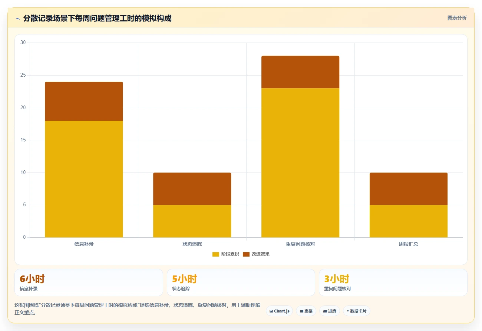Click the y-axis value 20

coord(23,108)
